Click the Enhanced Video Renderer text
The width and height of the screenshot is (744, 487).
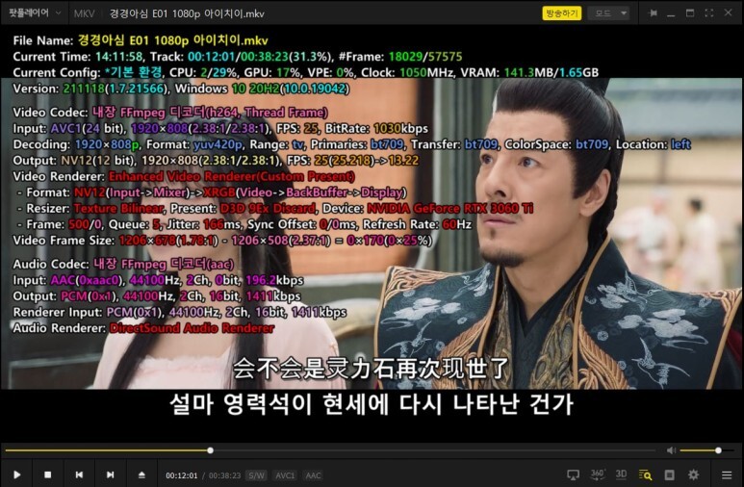(x=232, y=176)
